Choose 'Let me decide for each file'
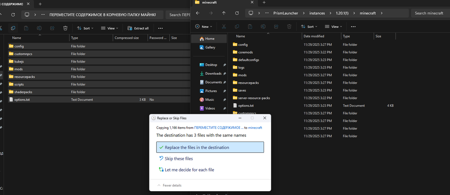 coord(210,170)
